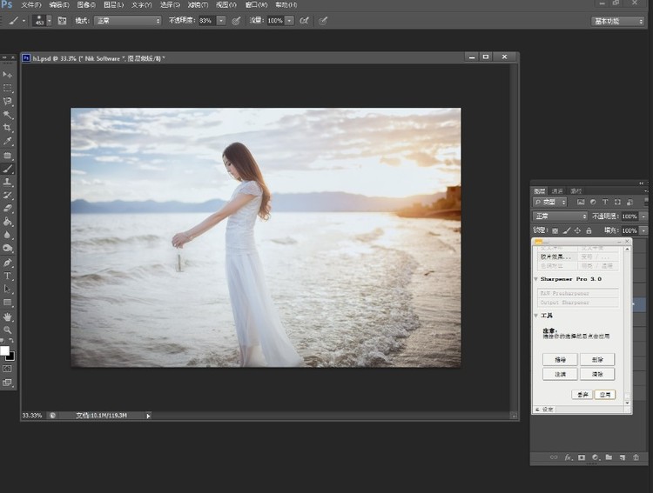Open layer fill 100% arrow
Image resolution: width=653 pixels, height=493 pixels.
pos(643,230)
